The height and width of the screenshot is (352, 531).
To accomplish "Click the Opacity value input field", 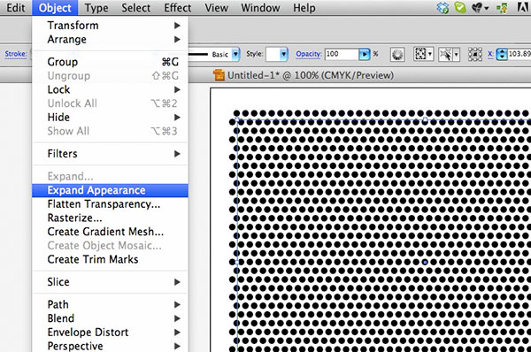I will pyautogui.click(x=342, y=54).
